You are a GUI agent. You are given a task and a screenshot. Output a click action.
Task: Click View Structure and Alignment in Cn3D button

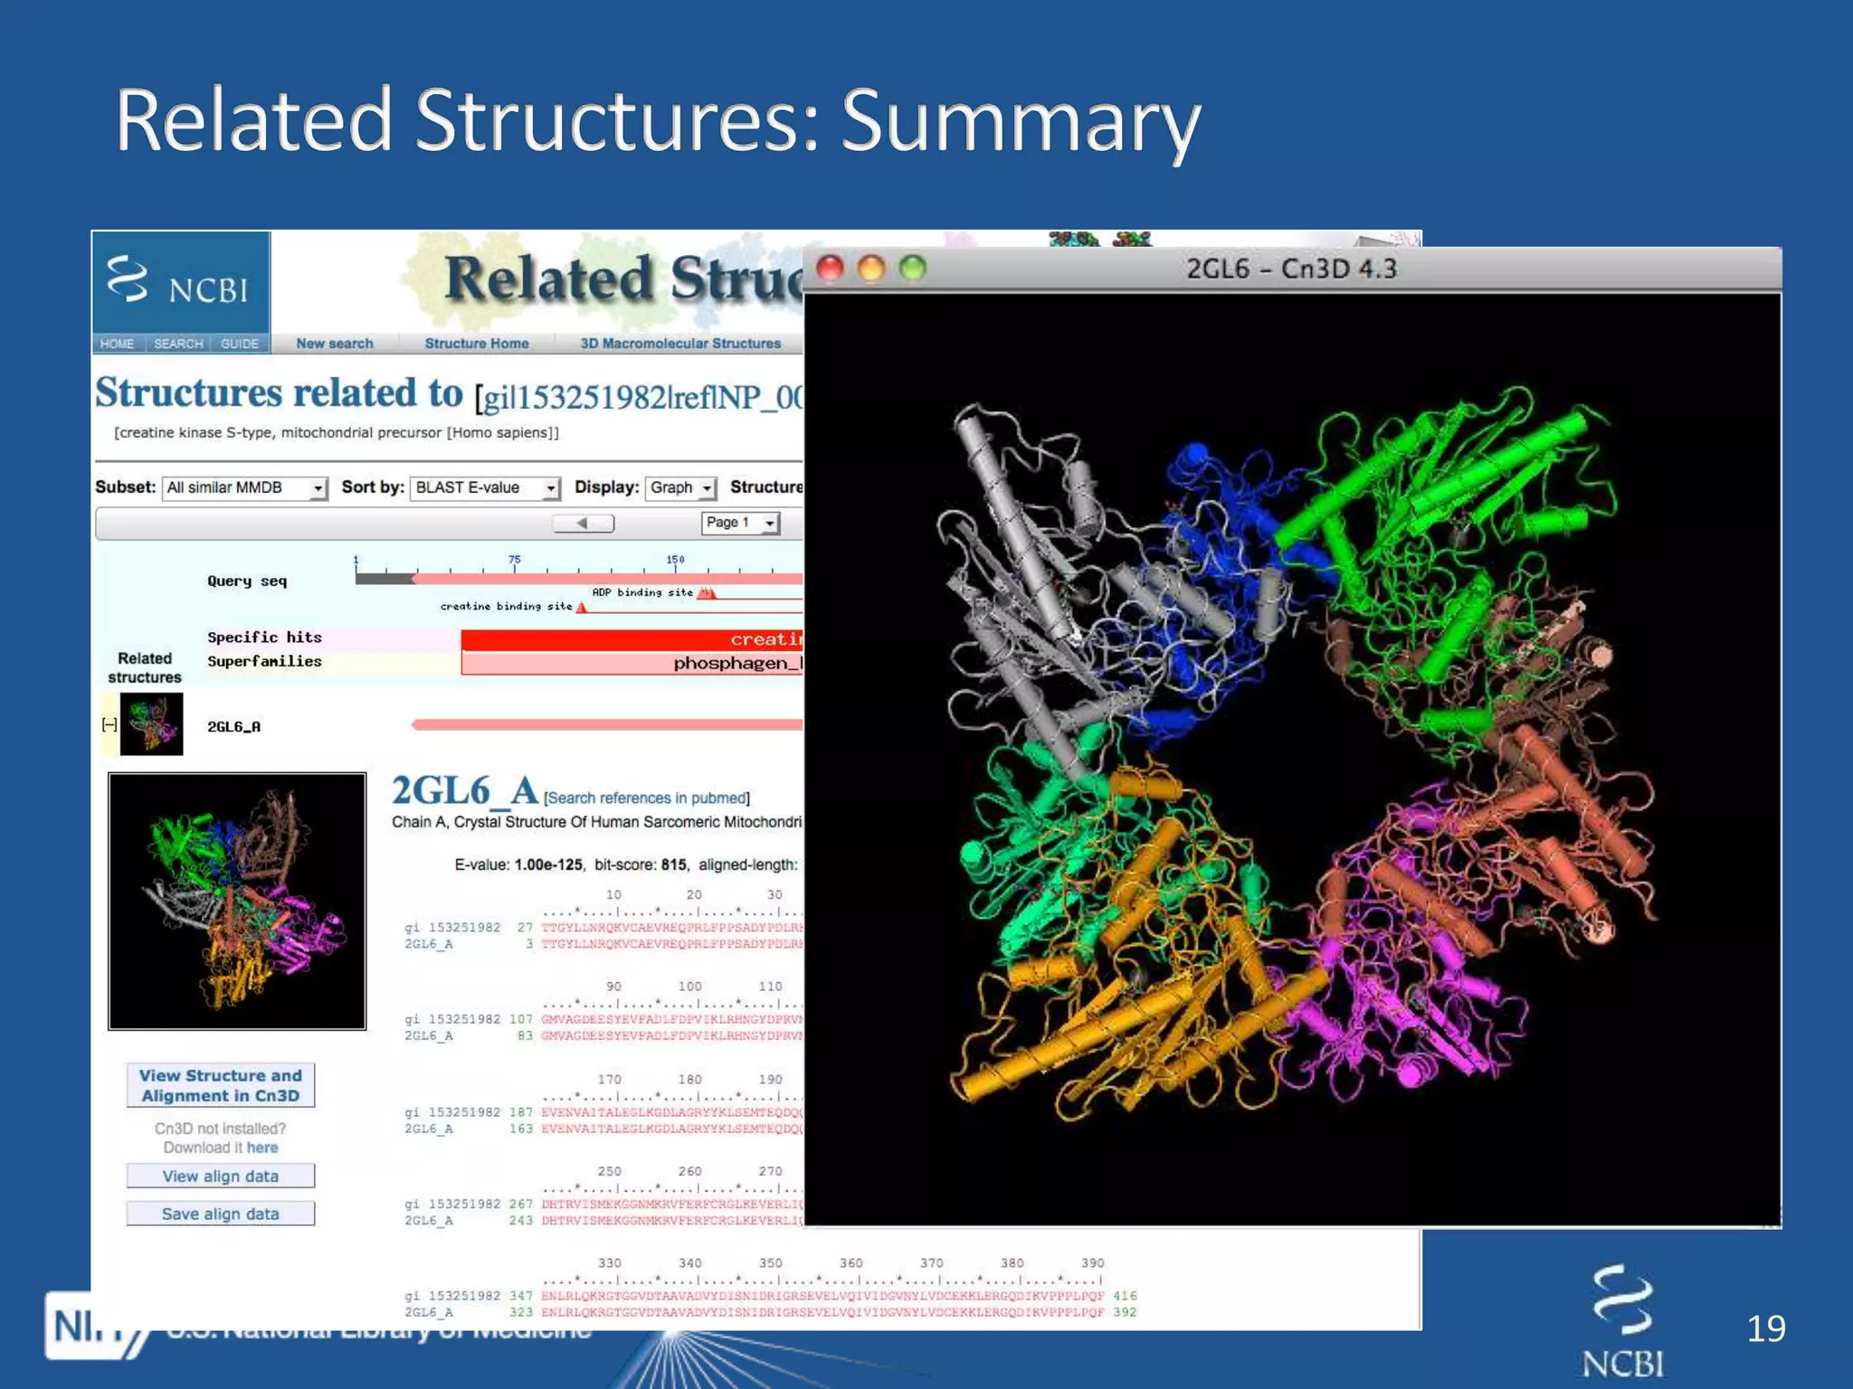221,1085
